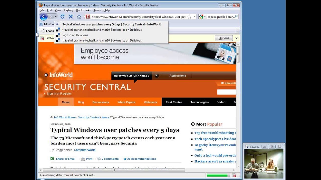Viewport: 321px width, 180px height.
Task: Bookmark this page with the star icon
Action: (189, 17)
